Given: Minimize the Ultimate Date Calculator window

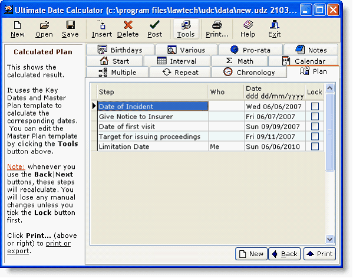Looking at the screenshot, I should (306, 10).
